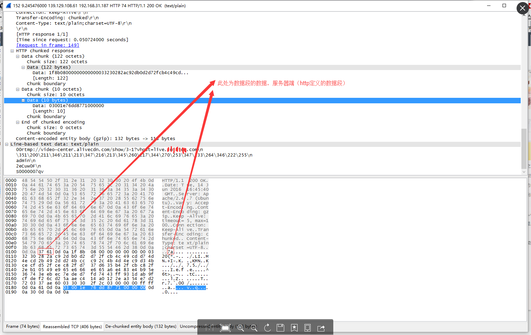Zoom in with the magnifier plus icon

(x=241, y=328)
